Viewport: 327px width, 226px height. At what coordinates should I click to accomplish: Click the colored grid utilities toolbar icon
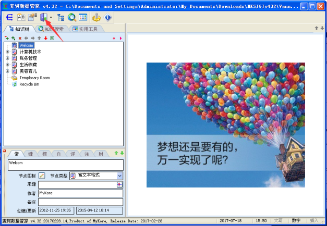coord(83,17)
